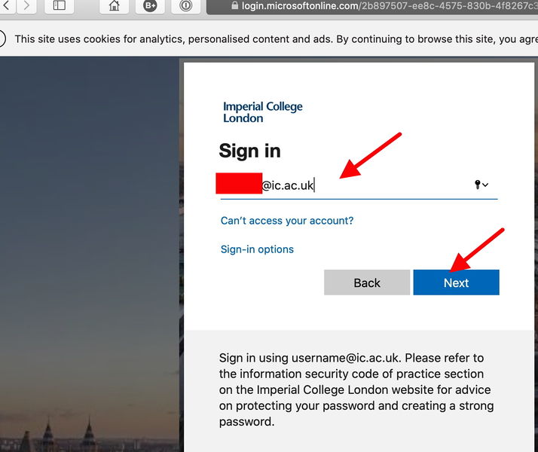
Task: Open the circled 1 password-manager extension icon
Action: pyautogui.click(x=185, y=6)
